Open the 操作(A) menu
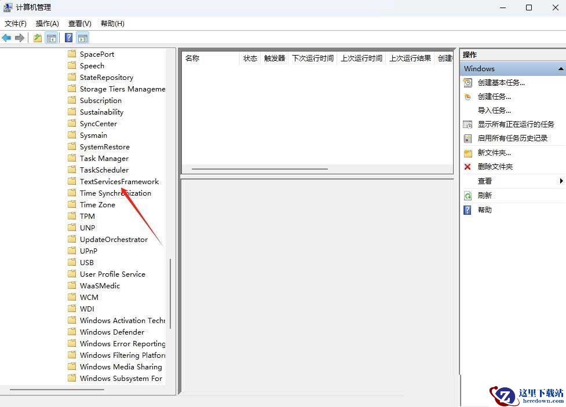This screenshot has width=566, height=407. click(48, 24)
